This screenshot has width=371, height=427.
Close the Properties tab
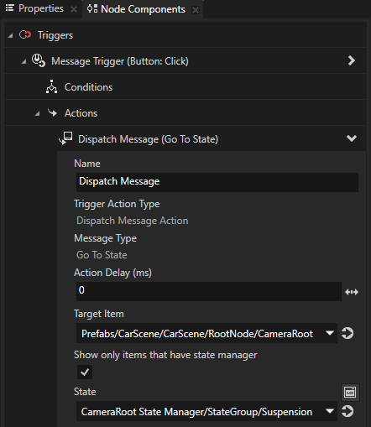coord(74,10)
